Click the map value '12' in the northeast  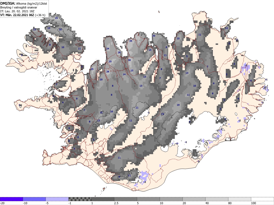coord(227,28)
